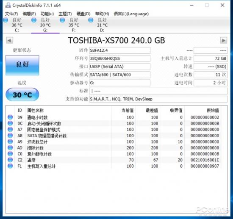The height and width of the screenshot is (219, 233).
Task: Click the disk title TOSHIBA-XS700 240.0 GB
Action: pyautogui.click(x=116, y=40)
